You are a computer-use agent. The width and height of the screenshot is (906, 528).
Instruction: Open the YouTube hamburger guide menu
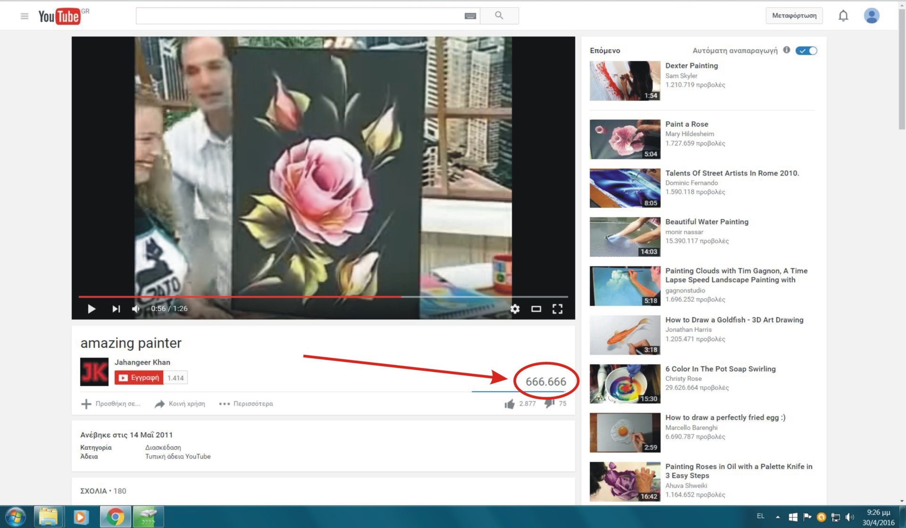point(25,16)
